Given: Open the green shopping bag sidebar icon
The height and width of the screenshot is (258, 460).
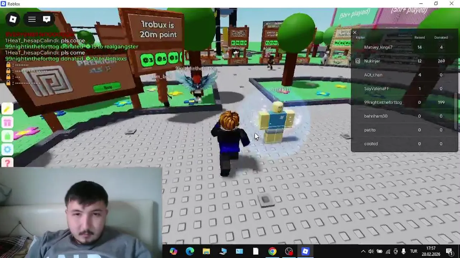Looking at the screenshot, I should click(8, 136).
